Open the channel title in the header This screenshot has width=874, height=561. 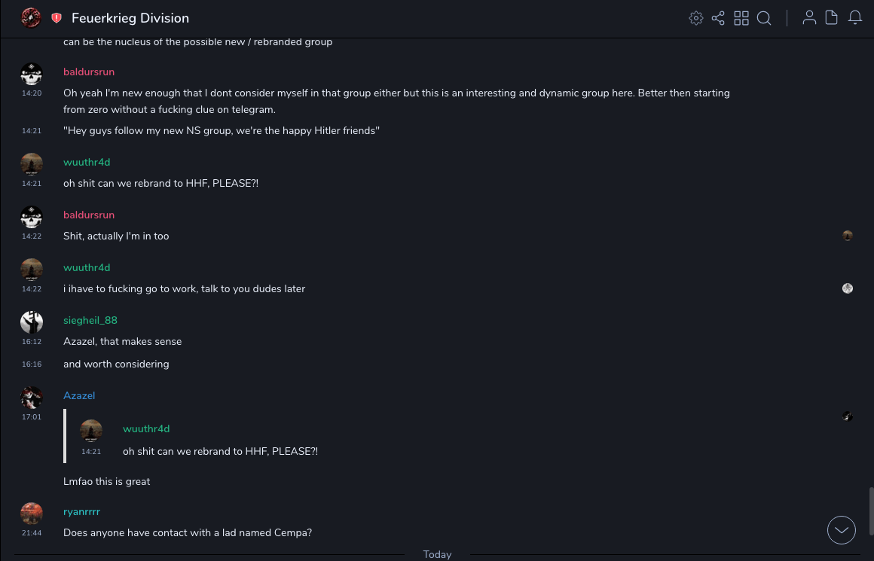click(130, 18)
